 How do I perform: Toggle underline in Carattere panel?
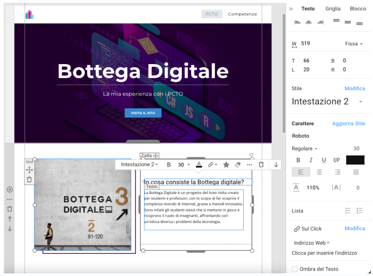coord(324,160)
